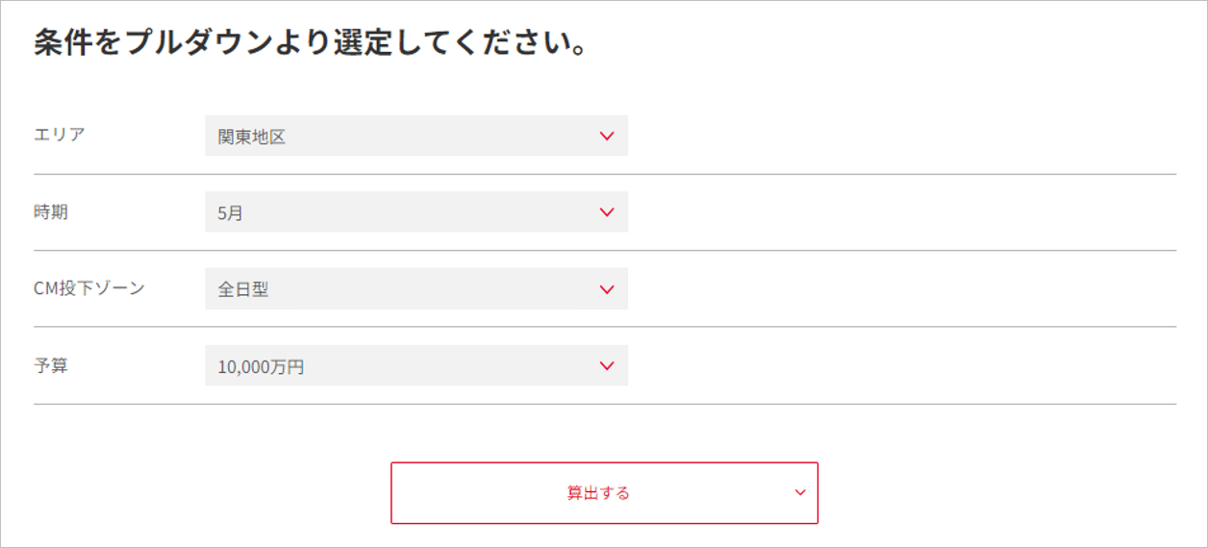Expand the CM投下ゾーン dropdown showing 全日型
Viewport: 1208px width, 548px height.
pyautogui.click(x=415, y=289)
